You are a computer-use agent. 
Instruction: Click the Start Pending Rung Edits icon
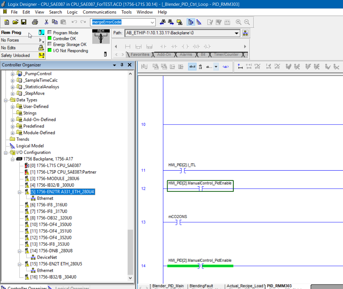240,66
